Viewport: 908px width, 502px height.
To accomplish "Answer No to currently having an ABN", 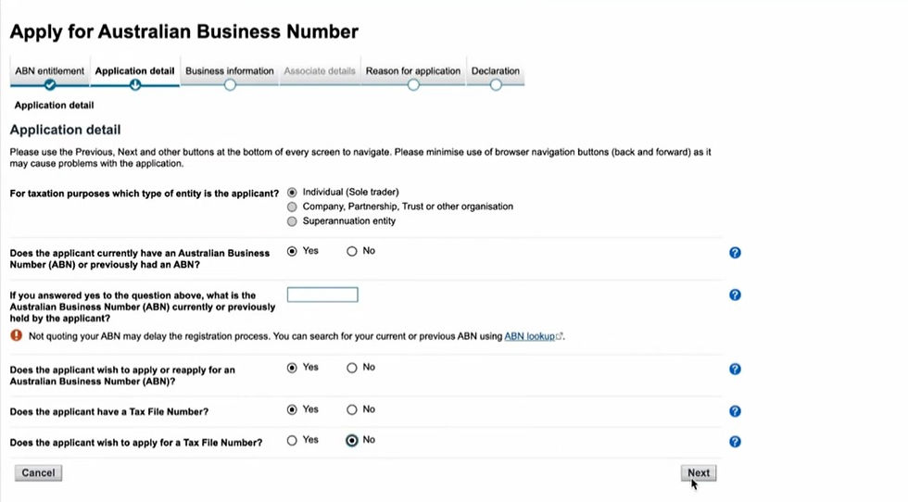I will 351,251.
